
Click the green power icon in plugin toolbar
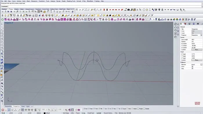tap(2, 19)
